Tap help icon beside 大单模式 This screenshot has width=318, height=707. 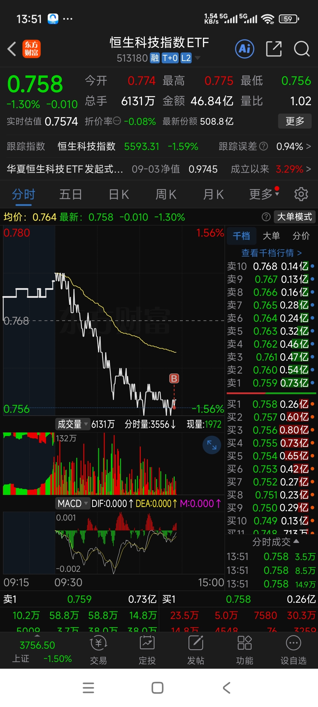tap(266, 217)
